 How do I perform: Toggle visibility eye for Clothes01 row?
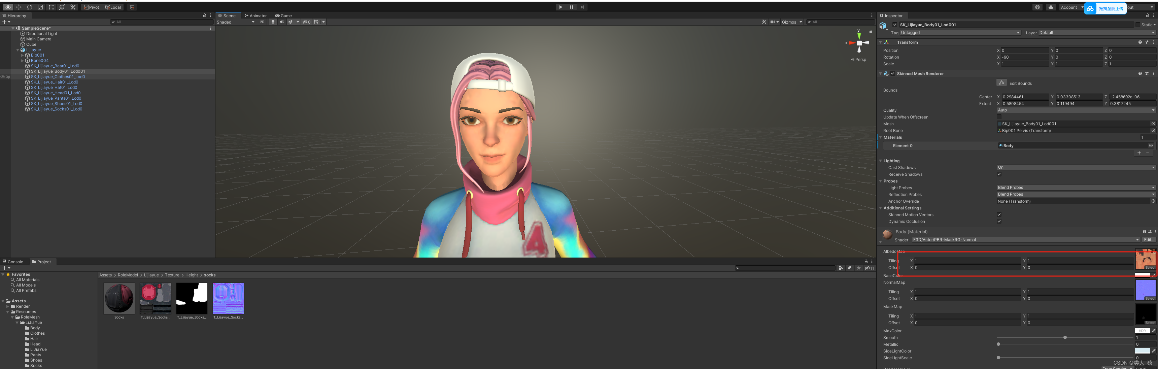(x=3, y=77)
